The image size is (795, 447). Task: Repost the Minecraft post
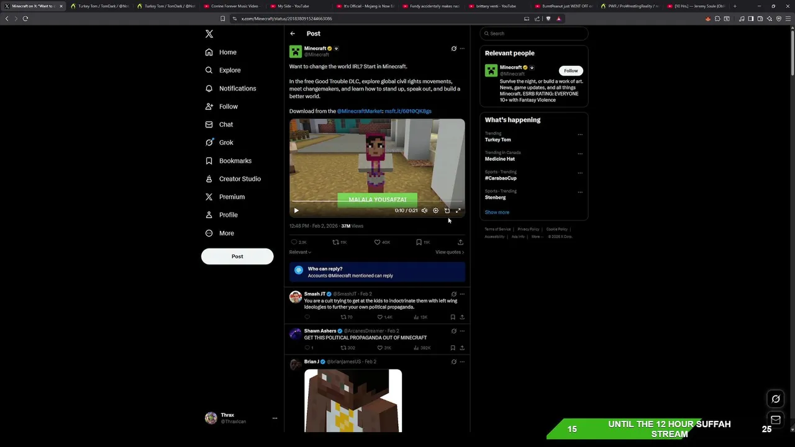click(335, 242)
